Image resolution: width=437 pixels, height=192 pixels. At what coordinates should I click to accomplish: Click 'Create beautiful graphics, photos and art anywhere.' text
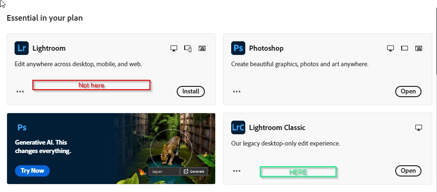300,64
